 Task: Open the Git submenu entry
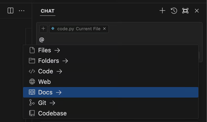click(x=111, y=103)
